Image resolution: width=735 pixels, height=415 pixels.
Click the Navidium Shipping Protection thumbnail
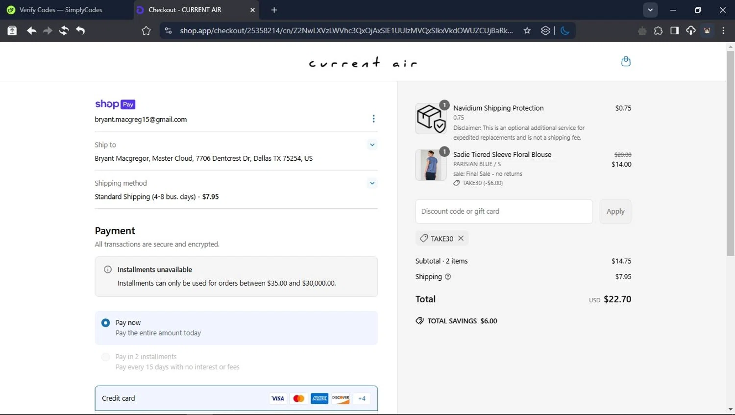431,118
